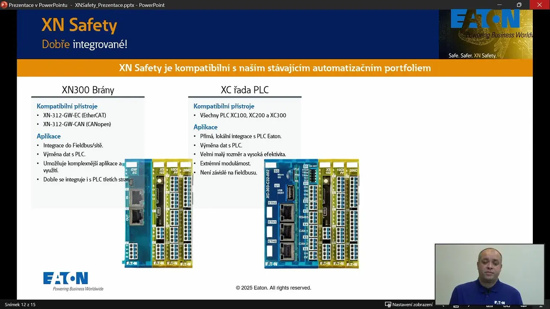
Task: Click the Safe. Safer. XN Safety. tagline
Action: (472, 56)
